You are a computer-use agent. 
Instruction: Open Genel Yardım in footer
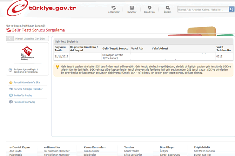(131, 151)
